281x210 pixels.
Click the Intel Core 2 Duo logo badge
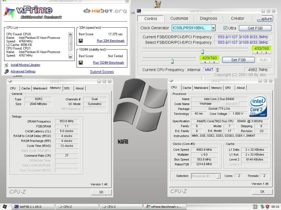[258, 106]
